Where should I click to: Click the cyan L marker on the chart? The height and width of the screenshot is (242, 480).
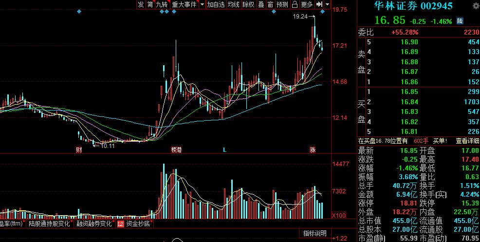pos(225,150)
